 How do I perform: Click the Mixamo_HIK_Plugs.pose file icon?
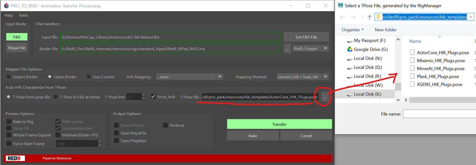coord(413,60)
